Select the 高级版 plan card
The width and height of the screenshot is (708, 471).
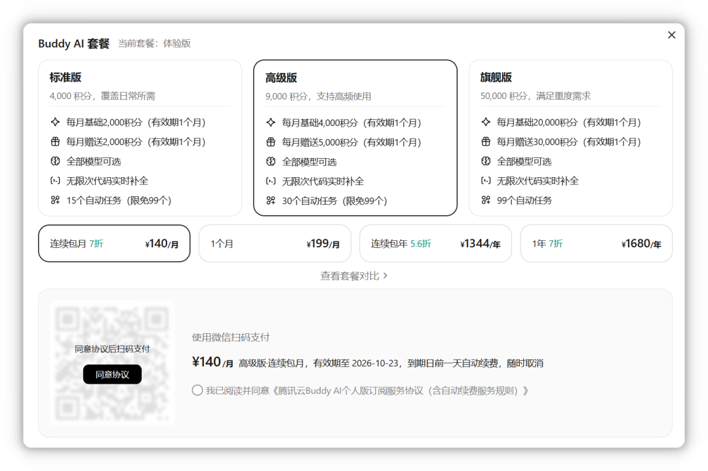[x=355, y=138]
